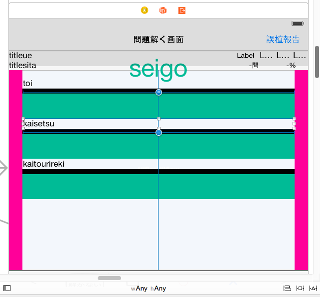This screenshot has height=297, width=320.
Task: Click the yellow View Controller icon
Action: click(x=145, y=10)
